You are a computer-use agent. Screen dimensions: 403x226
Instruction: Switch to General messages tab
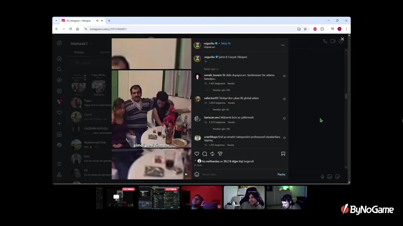point(105,52)
